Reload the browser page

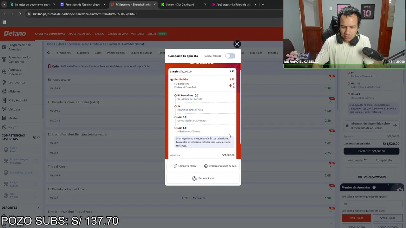pyautogui.click(x=20, y=14)
